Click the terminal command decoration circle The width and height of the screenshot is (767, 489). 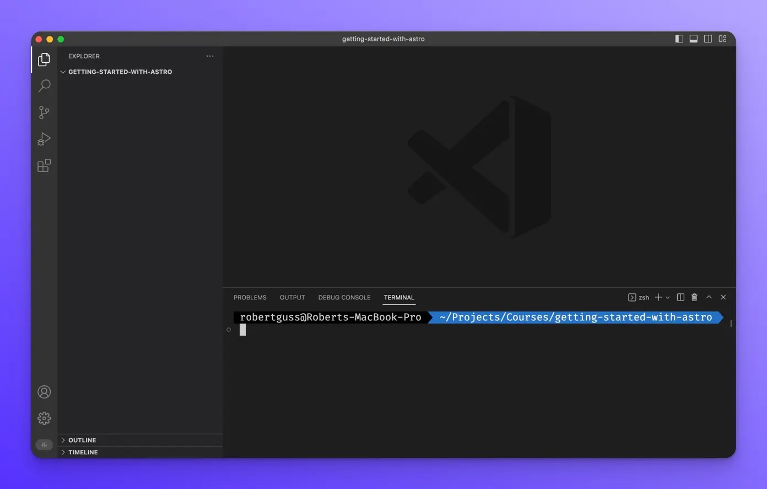(x=229, y=330)
